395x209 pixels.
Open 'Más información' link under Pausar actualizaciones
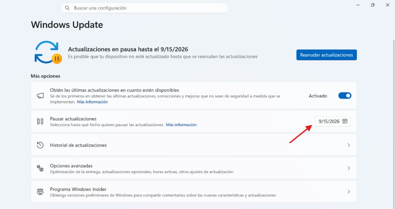point(181,125)
